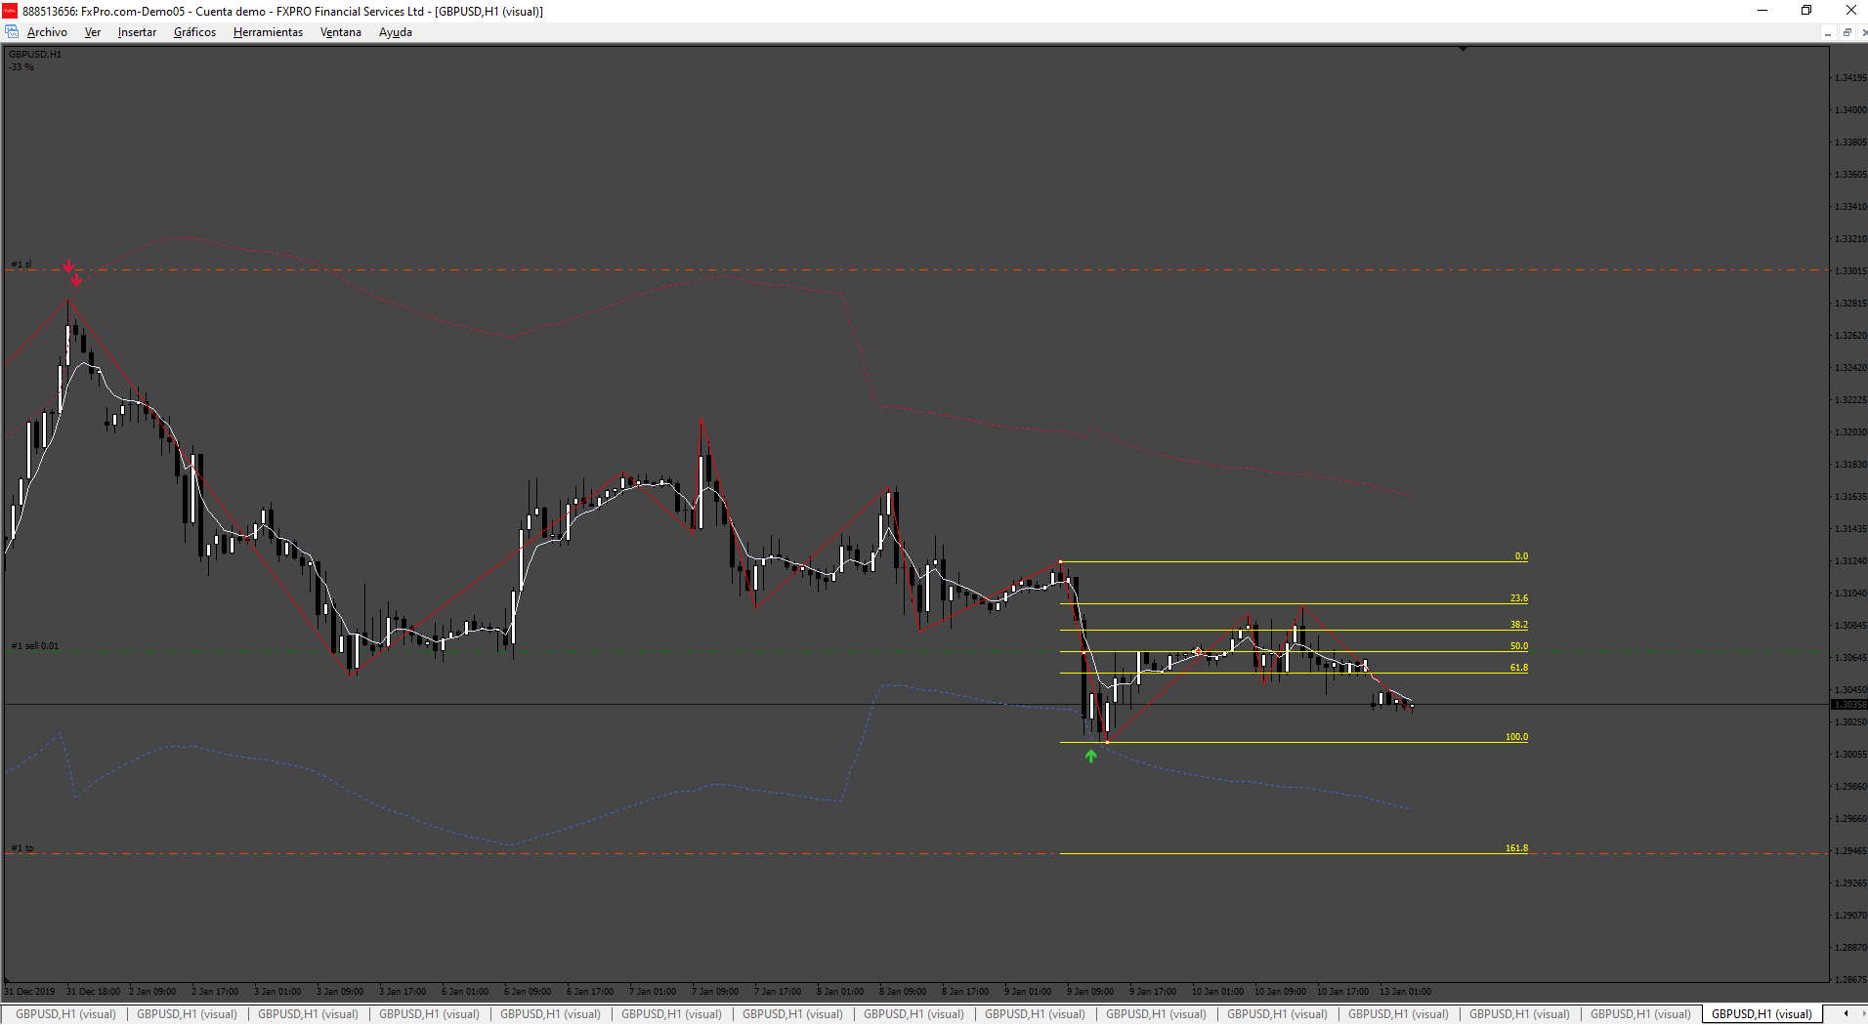Screen dimensions: 1868x1025
Task: Open the Herramientas menu
Action: 268,32
